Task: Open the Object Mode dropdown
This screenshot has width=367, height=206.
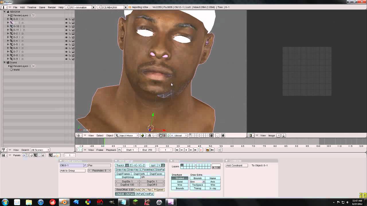Action: click(127, 135)
